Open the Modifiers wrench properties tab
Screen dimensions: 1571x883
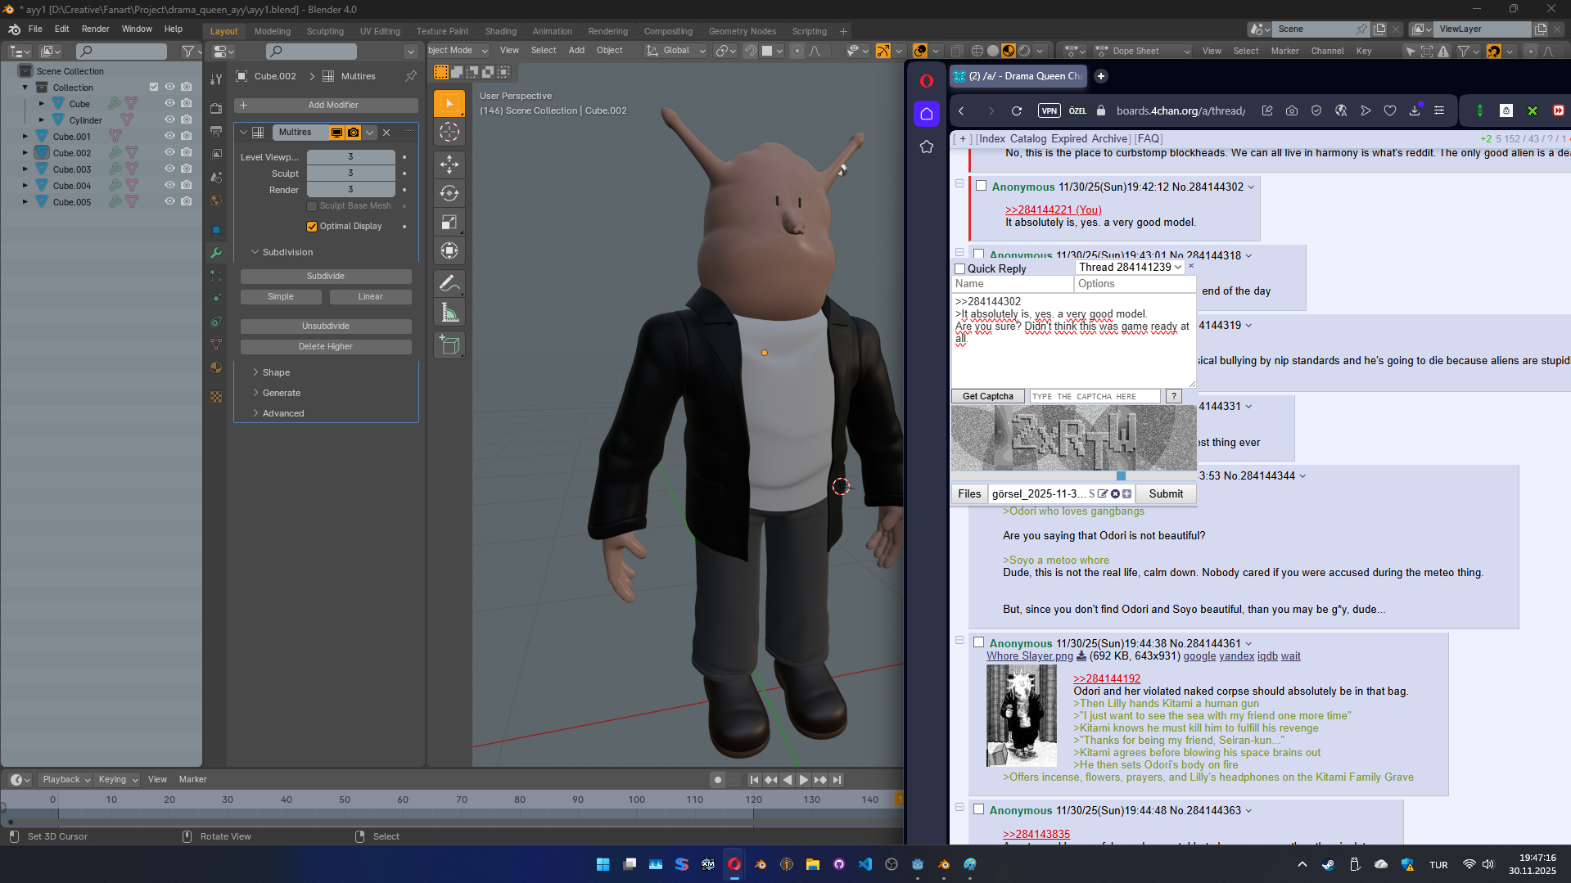(216, 253)
